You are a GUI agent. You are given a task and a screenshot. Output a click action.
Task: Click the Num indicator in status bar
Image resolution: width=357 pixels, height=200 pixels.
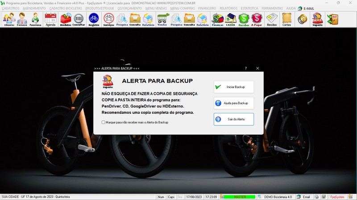(x=161, y=197)
